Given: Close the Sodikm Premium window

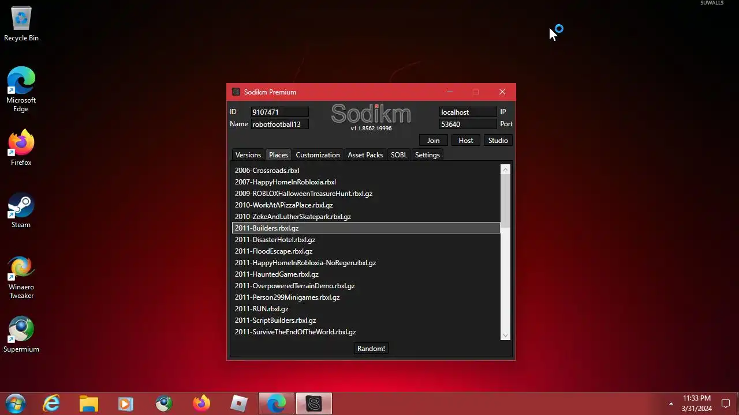Looking at the screenshot, I should pyautogui.click(x=502, y=92).
